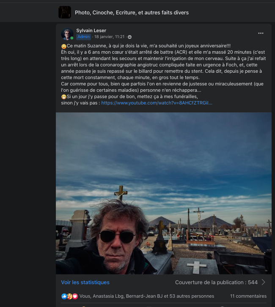Click the smiley emoji starting the post
Viewport: 275px width, 307px height.
coord(64,46)
